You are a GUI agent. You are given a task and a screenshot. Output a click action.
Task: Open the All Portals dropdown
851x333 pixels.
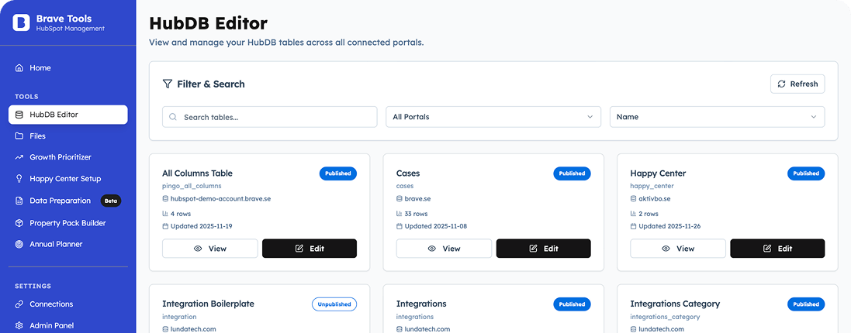click(493, 117)
